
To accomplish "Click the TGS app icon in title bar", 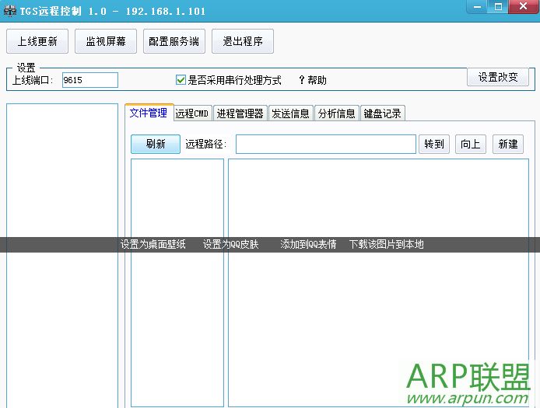I will [10, 9].
